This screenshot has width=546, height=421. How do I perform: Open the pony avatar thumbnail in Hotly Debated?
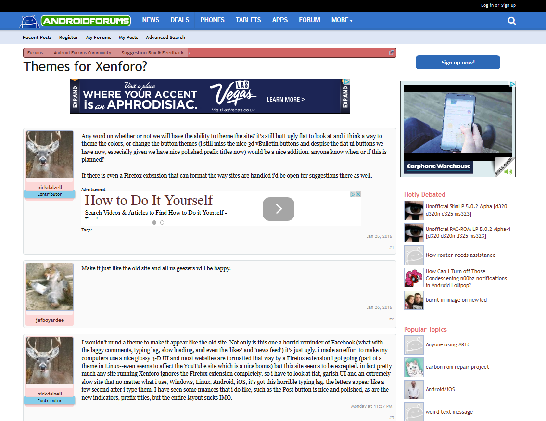click(414, 278)
